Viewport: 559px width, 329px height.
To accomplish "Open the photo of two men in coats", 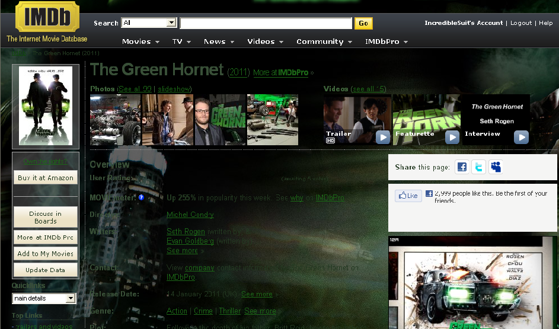I will (x=168, y=120).
